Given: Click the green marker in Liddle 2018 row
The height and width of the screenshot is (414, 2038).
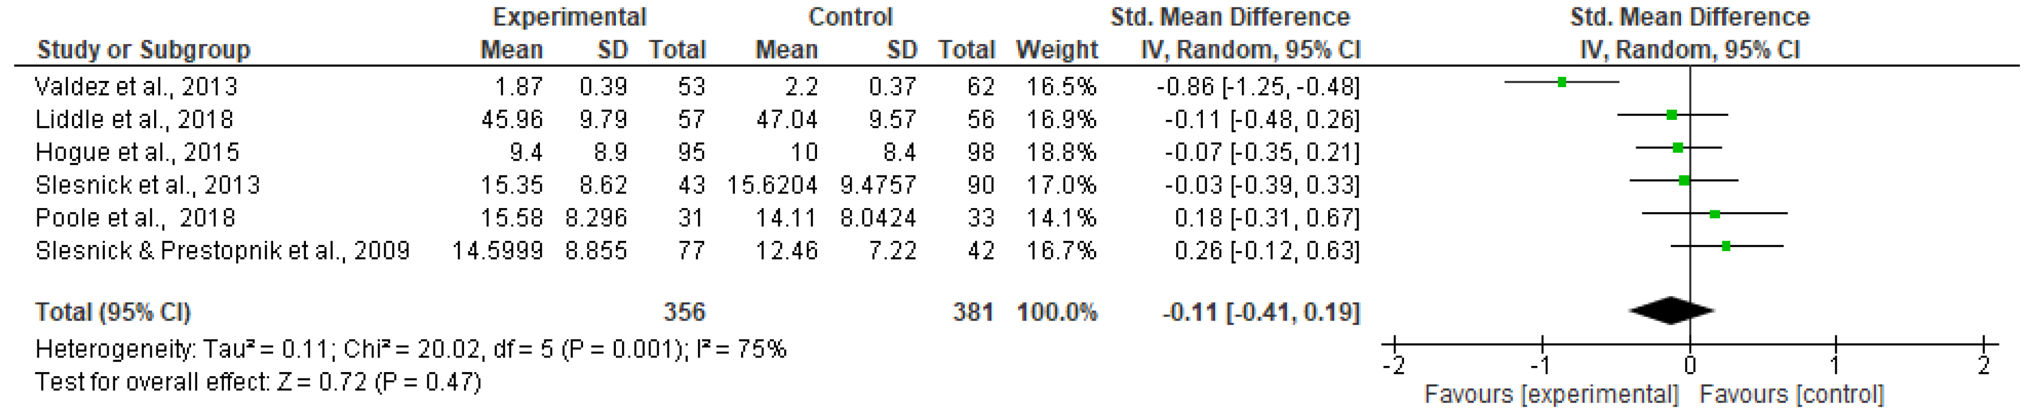Looking at the screenshot, I should [x=1671, y=115].
